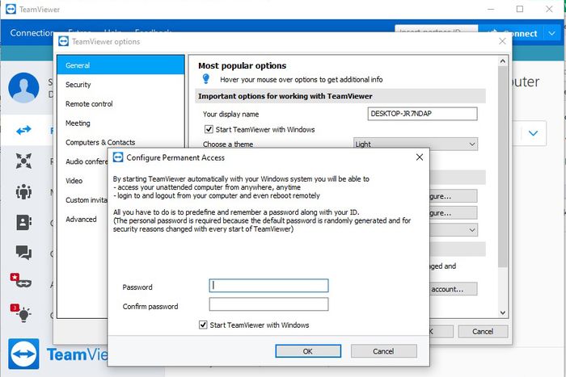This screenshot has height=377, width=566.
Task: Click the options scrollbar up arrow
Action: coord(502,61)
